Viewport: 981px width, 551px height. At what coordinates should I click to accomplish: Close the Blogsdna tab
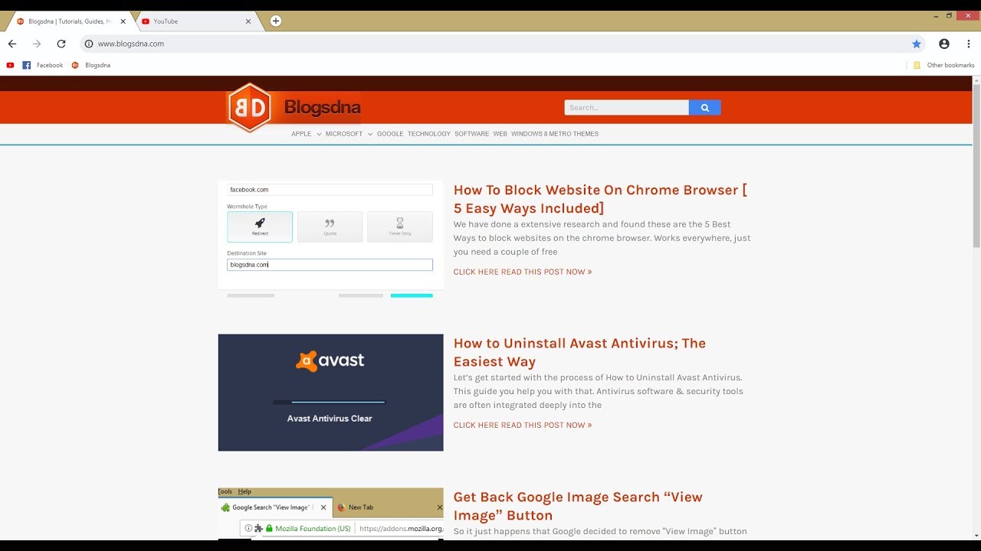123,21
